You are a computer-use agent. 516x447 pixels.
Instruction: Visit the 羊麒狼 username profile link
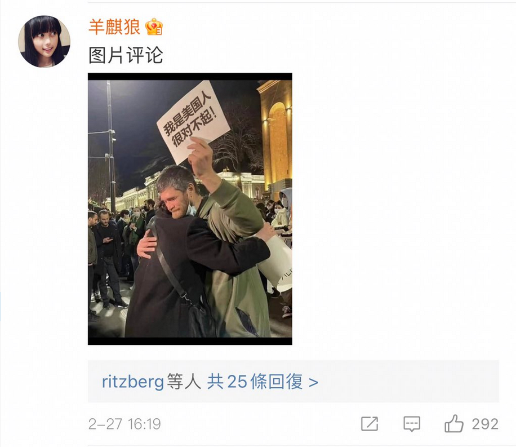[x=114, y=26]
